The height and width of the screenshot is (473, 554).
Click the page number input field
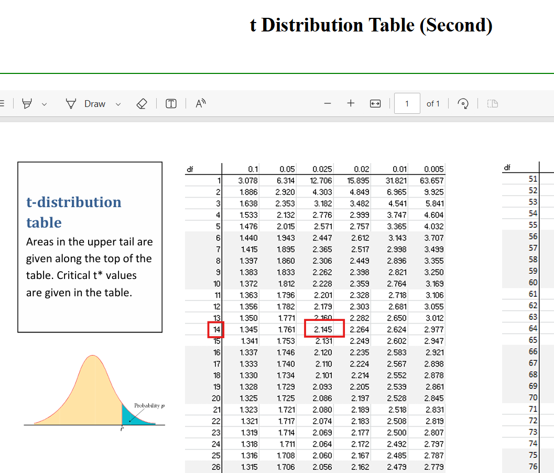click(x=407, y=104)
